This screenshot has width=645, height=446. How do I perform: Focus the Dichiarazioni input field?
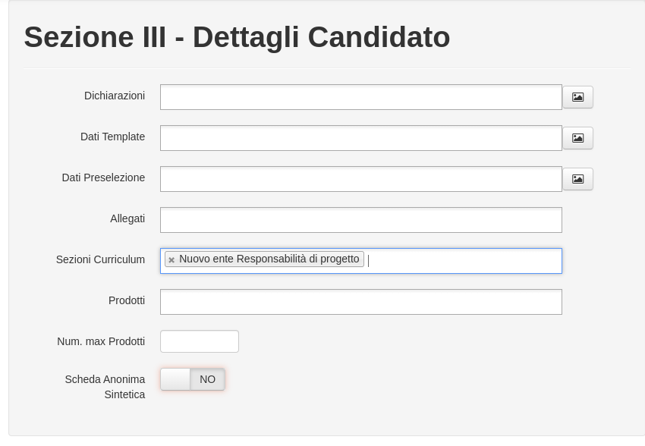tap(360, 97)
